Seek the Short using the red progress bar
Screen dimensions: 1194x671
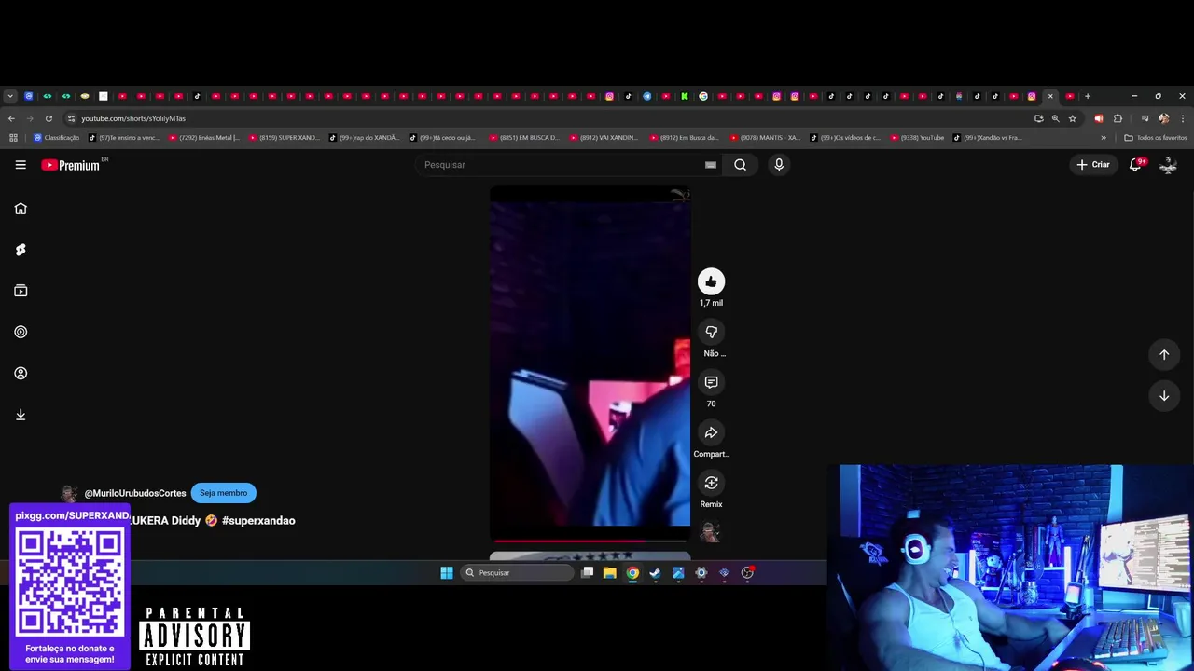pyautogui.click(x=590, y=541)
